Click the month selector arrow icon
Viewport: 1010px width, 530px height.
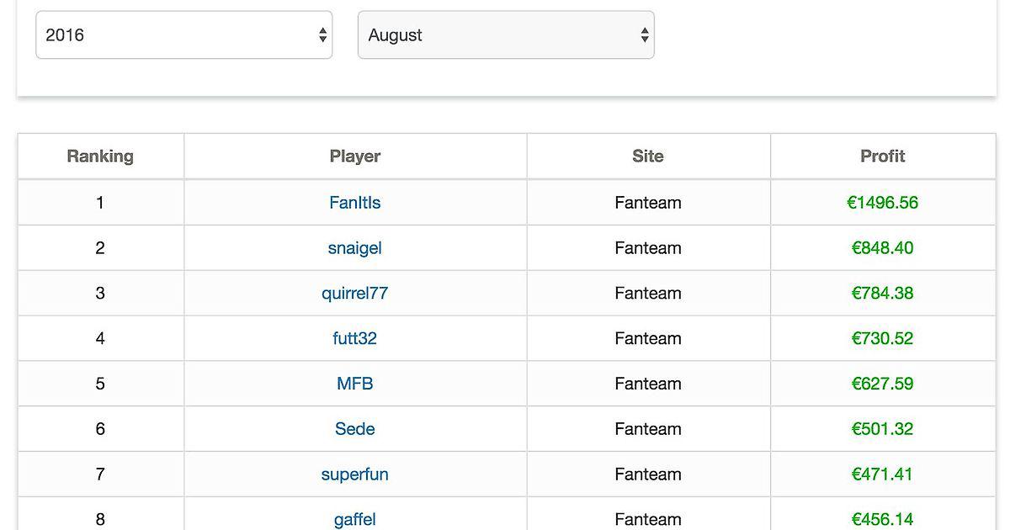tap(644, 35)
